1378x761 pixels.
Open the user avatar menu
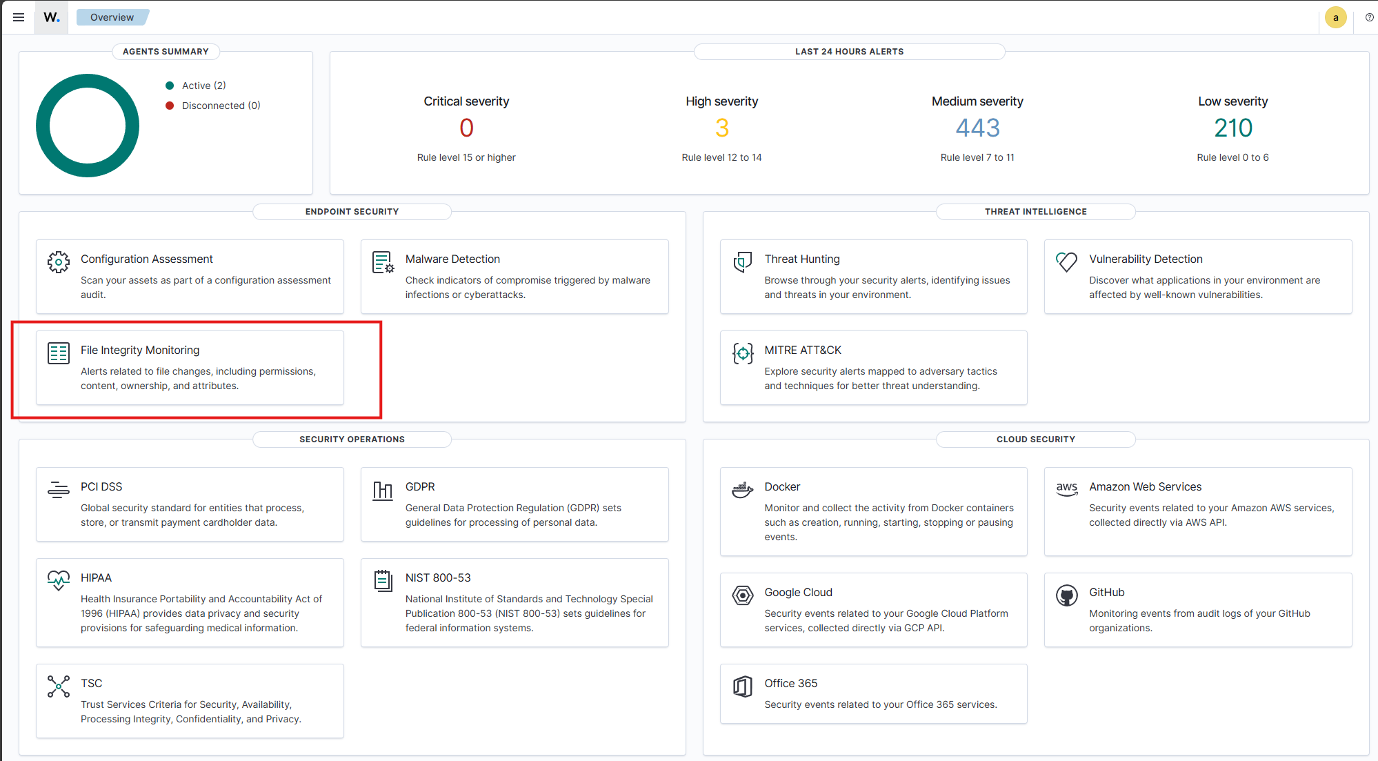click(1335, 17)
